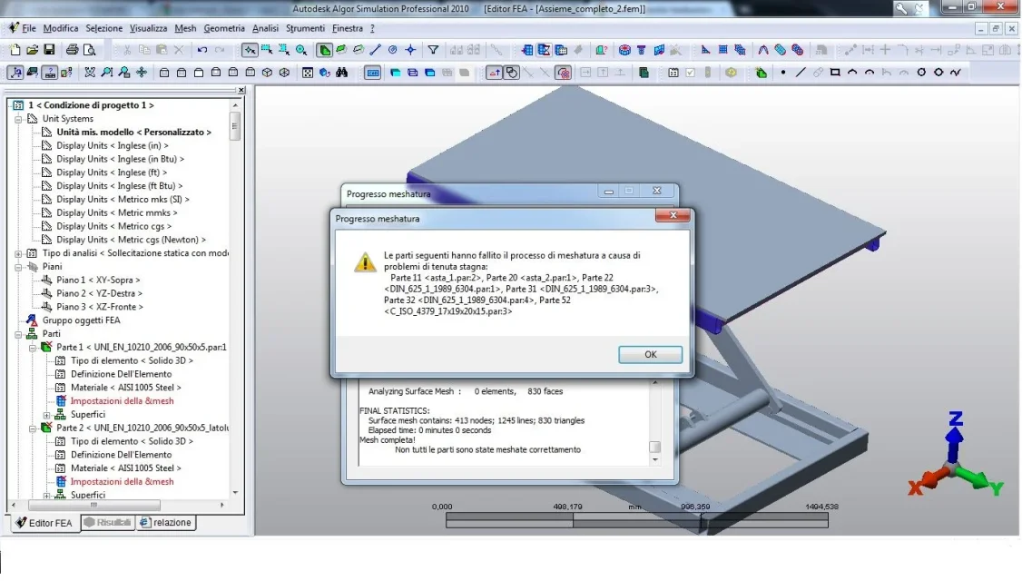Undo the last action in the toolbar
The height and width of the screenshot is (581, 1022).
[202, 50]
